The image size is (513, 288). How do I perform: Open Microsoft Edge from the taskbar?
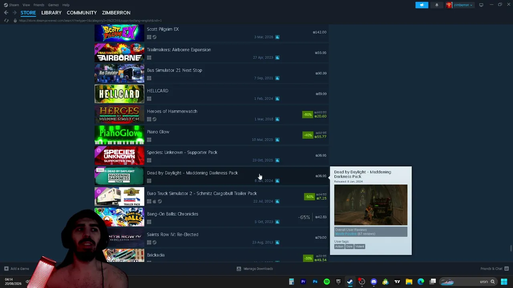pyautogui.click(x=420, y=282)
